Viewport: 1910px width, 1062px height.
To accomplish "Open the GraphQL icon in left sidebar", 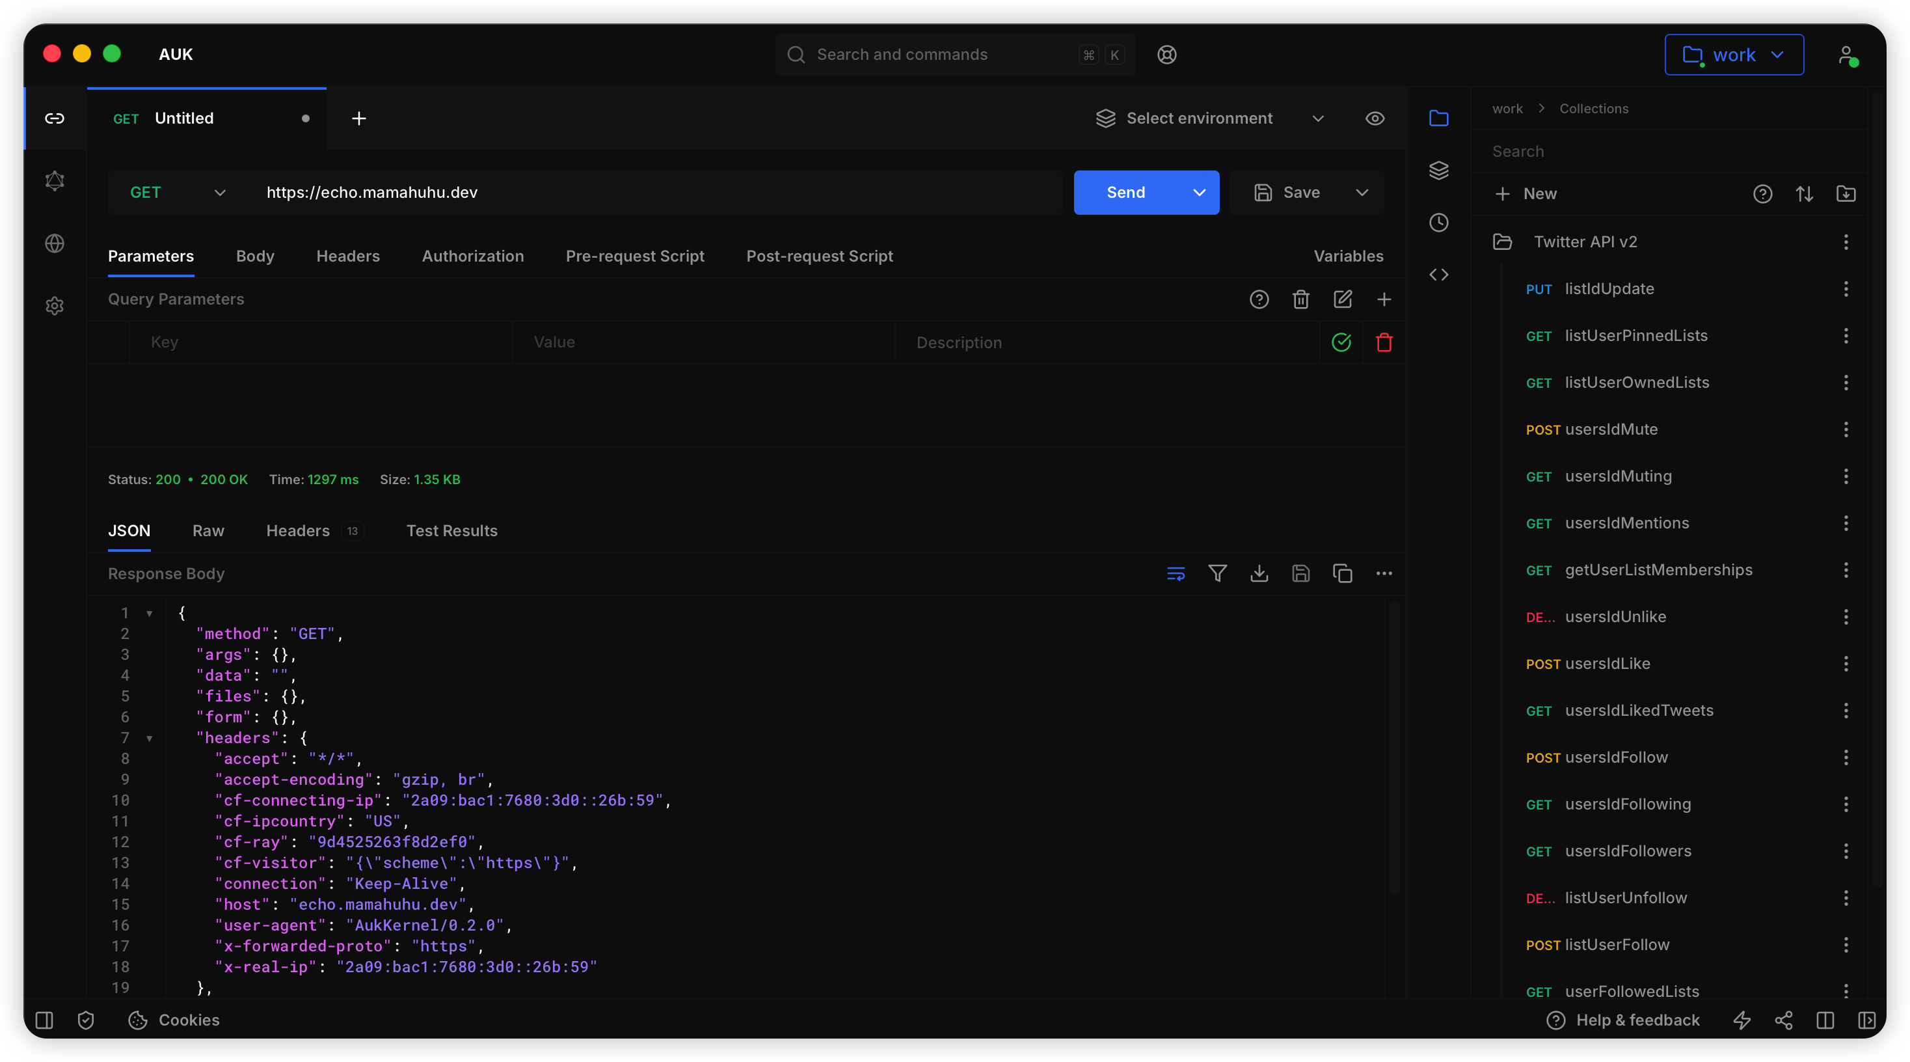I will pyautogui.click(x=54, y=181).
